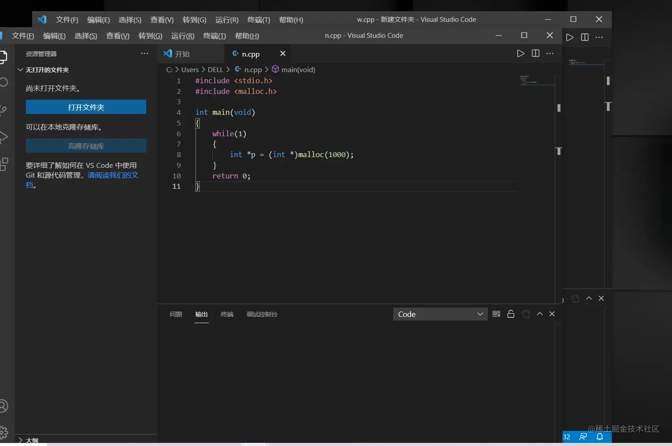Viewport: 672px width, 446px height.
Task: Open the Code output channel dropdown
Action: coord(440,314)
